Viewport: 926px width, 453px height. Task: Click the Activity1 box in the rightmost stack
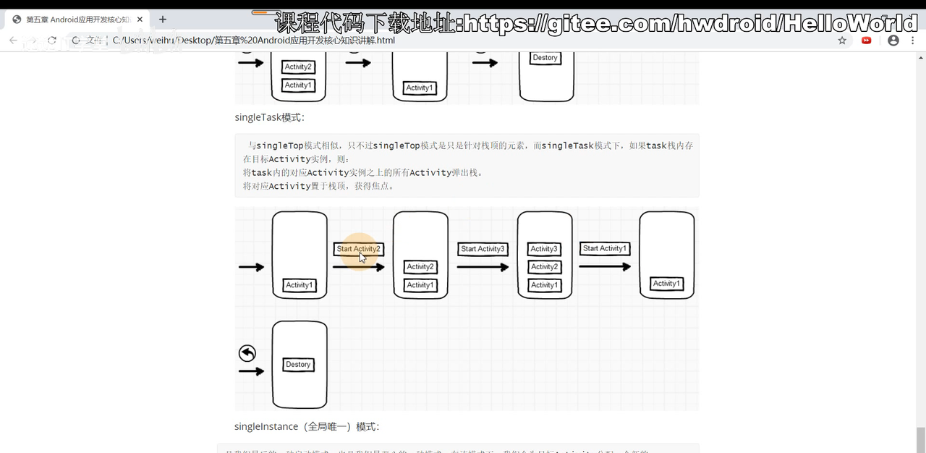click(x=666, y=284)
